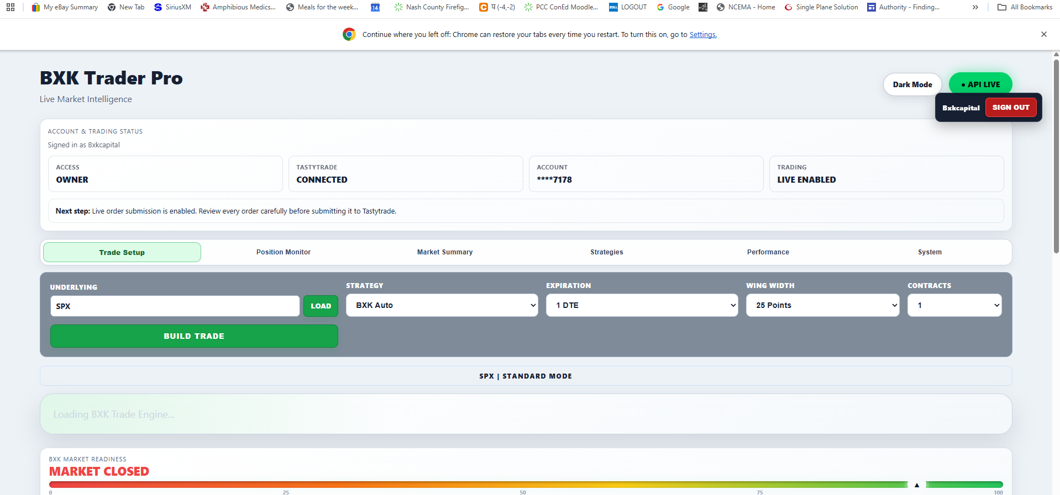Click the account number ****7178
The height and width of the screenshot is (495, 1060).
(x=554, y=180)
